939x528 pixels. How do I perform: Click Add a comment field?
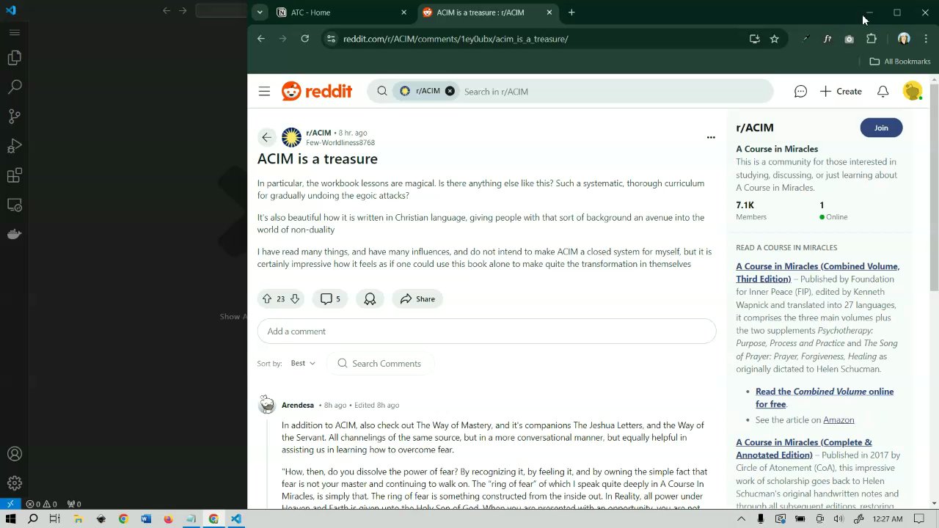(486, 331)
